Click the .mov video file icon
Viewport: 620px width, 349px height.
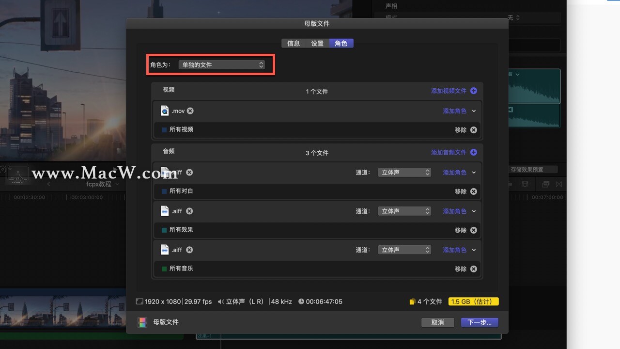pos(165,111)
